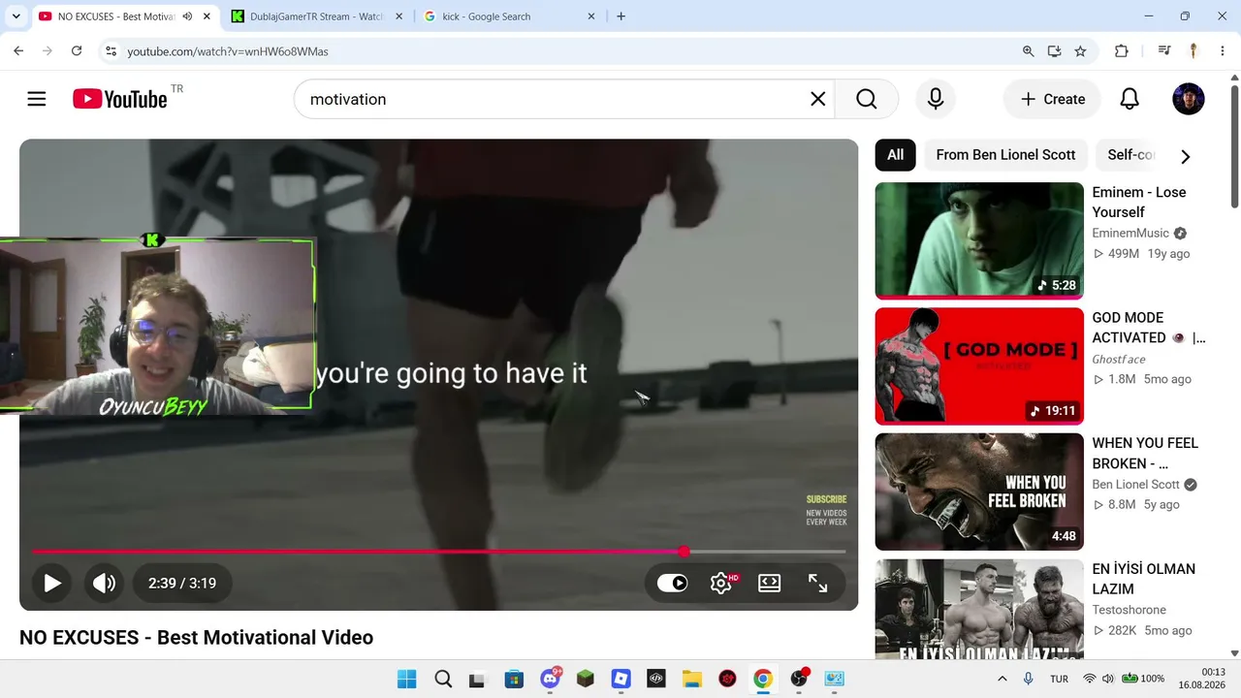The width and height of the screenshot is (1241, 698).
Task: Open the TUR keyboard language switcher
Action: click(x=1059, y=679)
